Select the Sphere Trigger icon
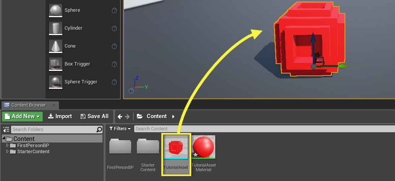 [x=55, y=82]
